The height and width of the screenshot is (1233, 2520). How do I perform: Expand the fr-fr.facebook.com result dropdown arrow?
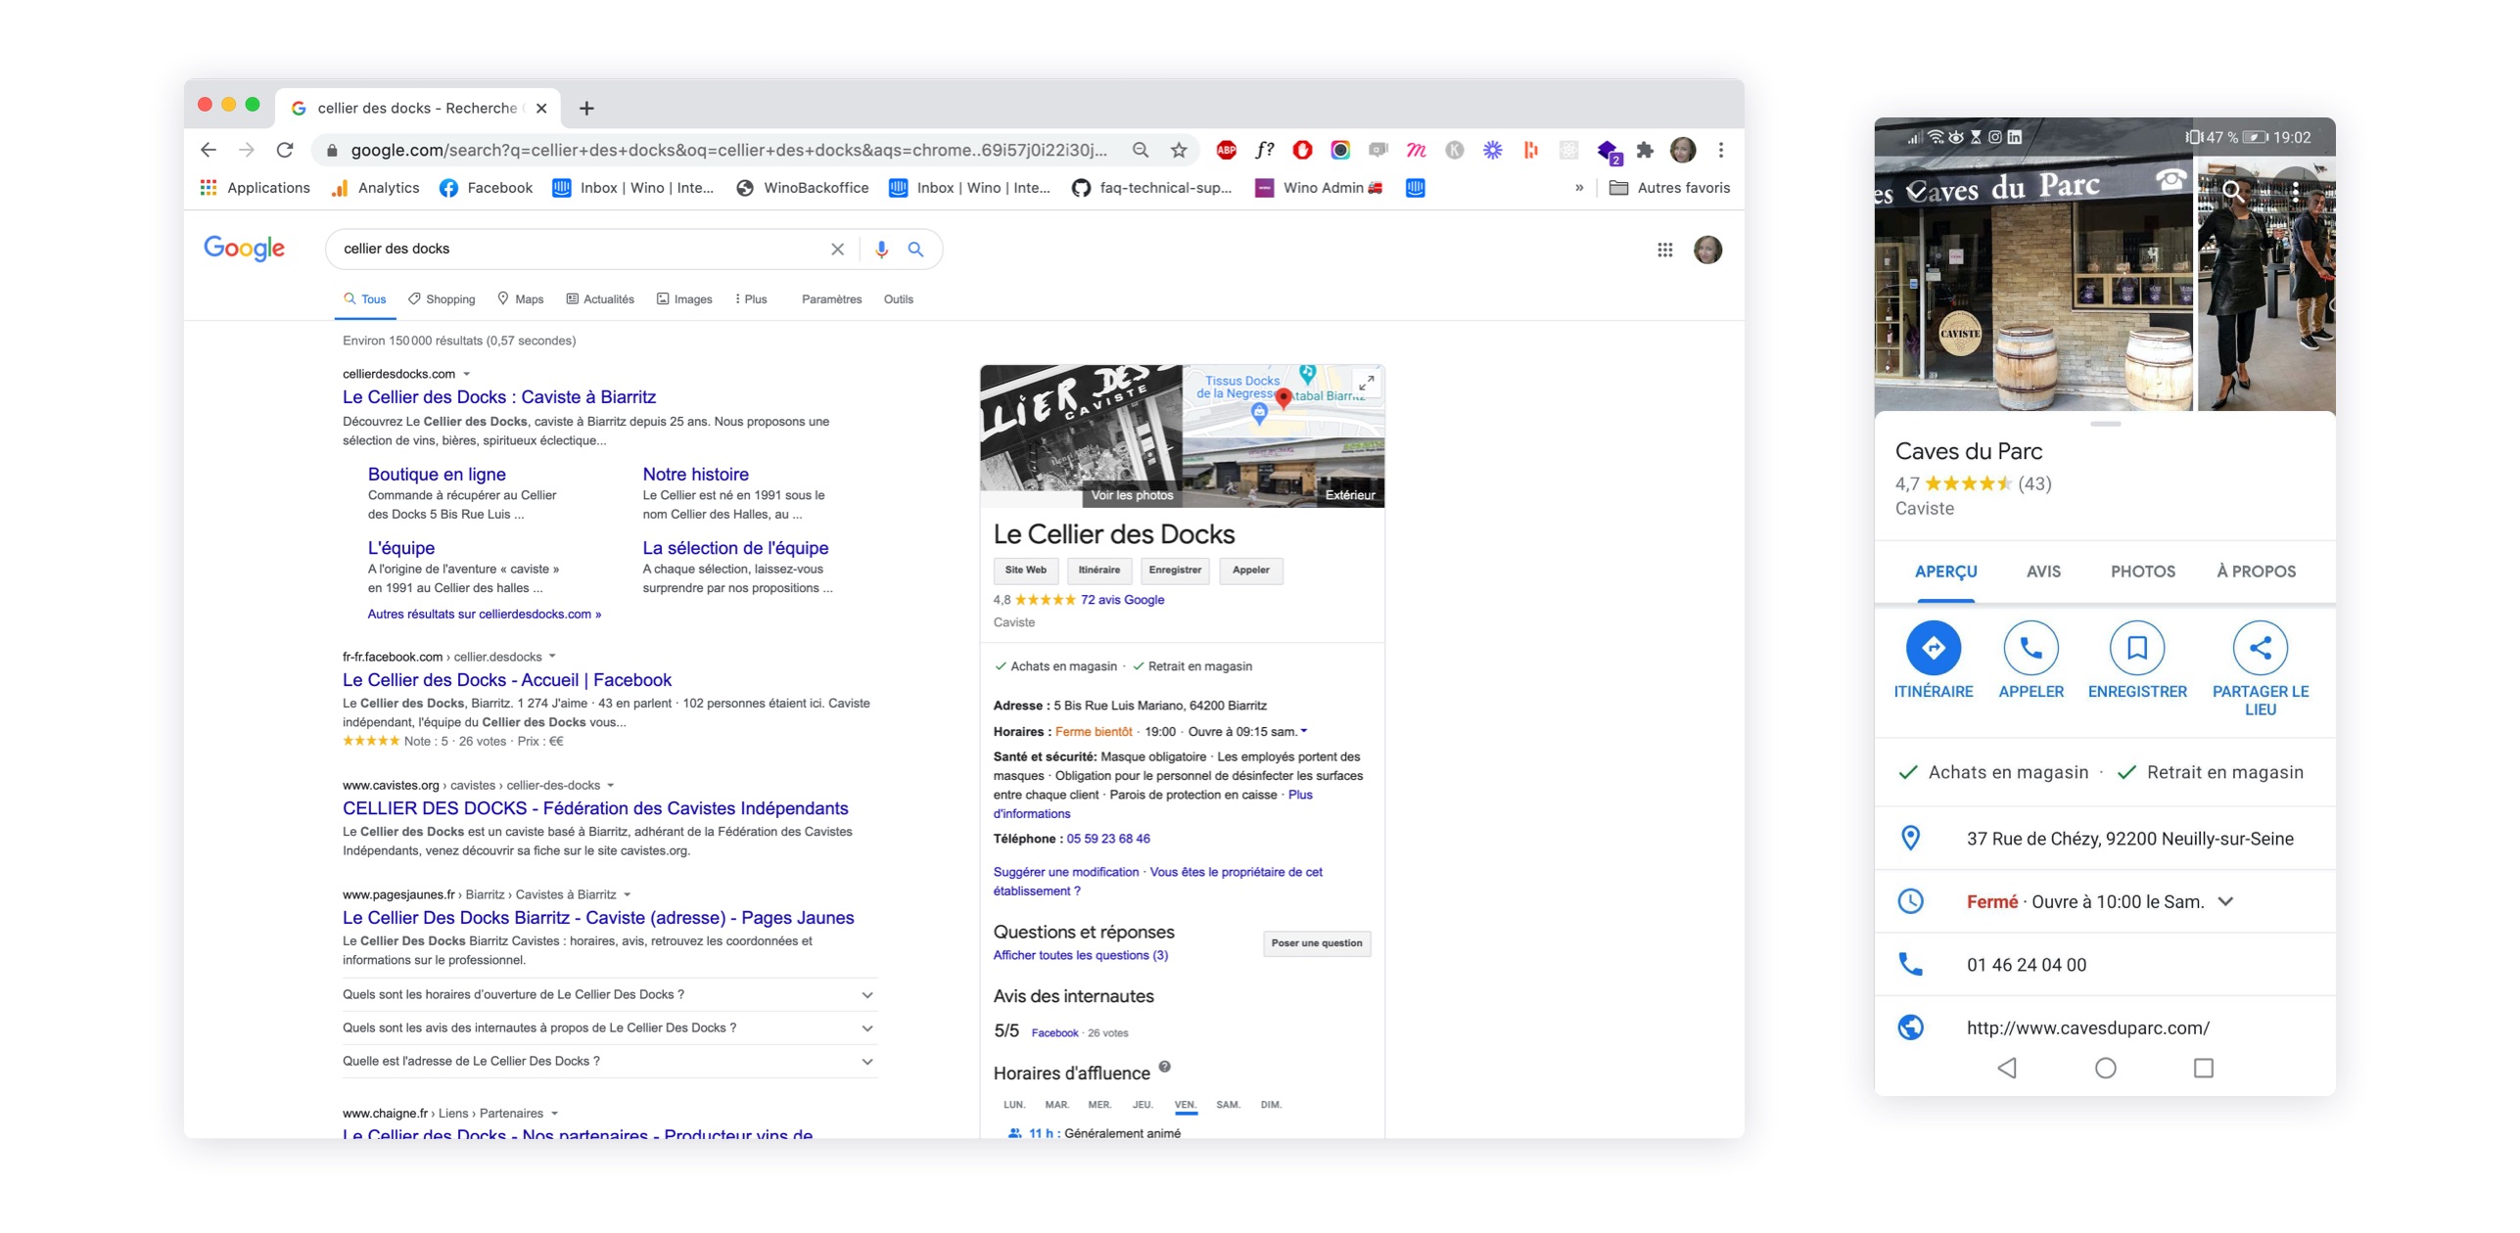coord(552,657)
